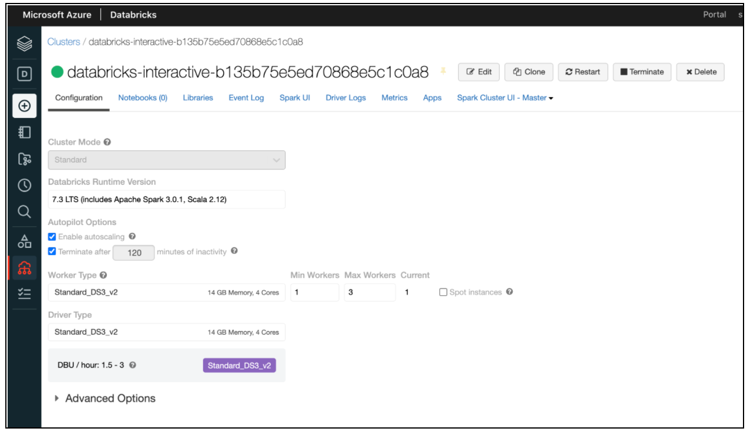The height and width of the screenshot is (435, 750).
Task: Select the red Clusters icon in sidebar
Action: click(x=24, y=267)
